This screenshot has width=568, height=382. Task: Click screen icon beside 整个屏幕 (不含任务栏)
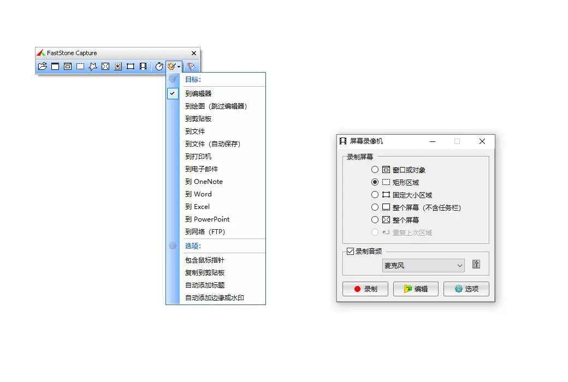tap(386, 207)
